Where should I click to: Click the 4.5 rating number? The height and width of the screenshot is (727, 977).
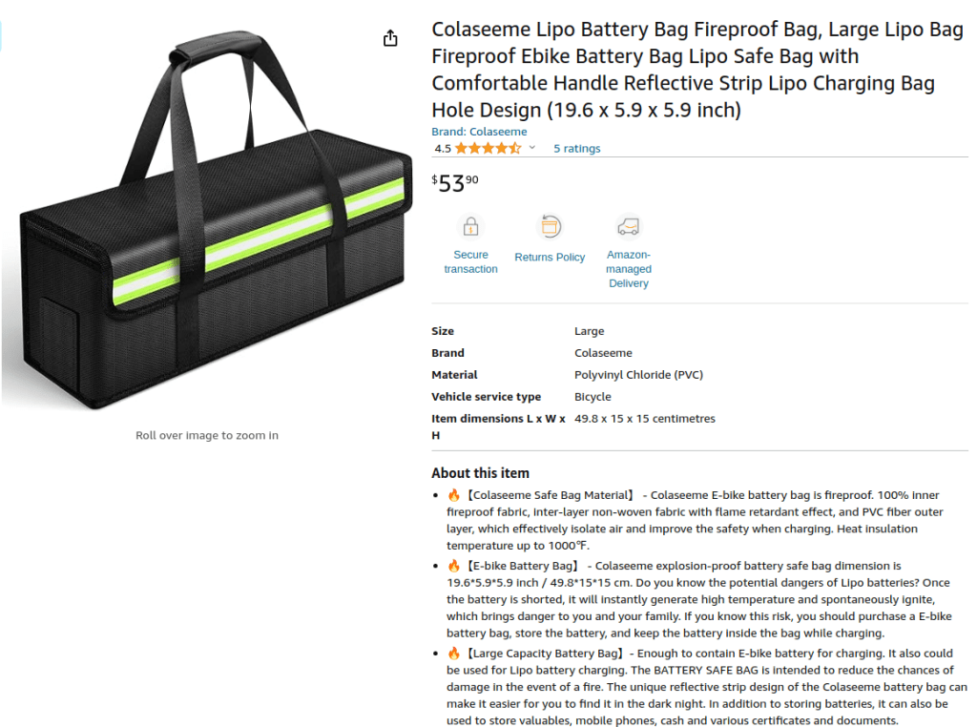(x=443, y=149)
